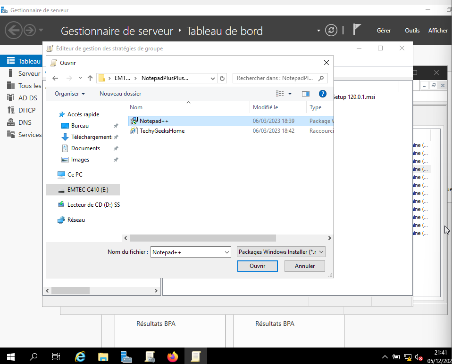Click the Up one level arrow
Image resolution: width=452 pixels, height=364 pixels.
click(x=90, y=78)
